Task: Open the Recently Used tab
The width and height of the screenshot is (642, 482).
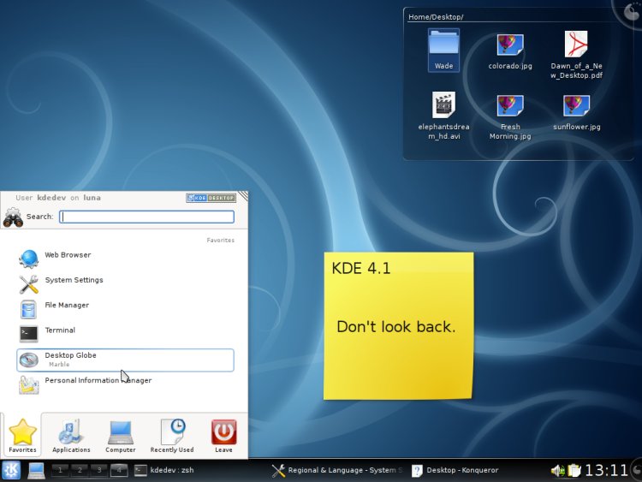Action: (x=172, y=435)
